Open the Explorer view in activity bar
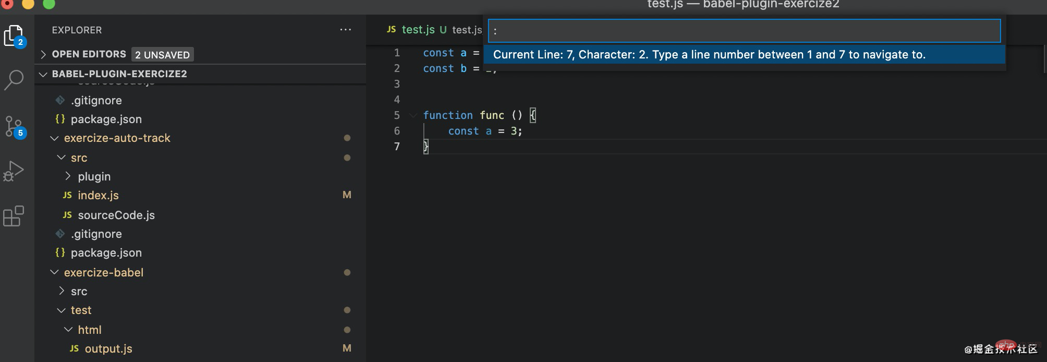The width and height of the screenshot is (1047, 362). (14, 35)
